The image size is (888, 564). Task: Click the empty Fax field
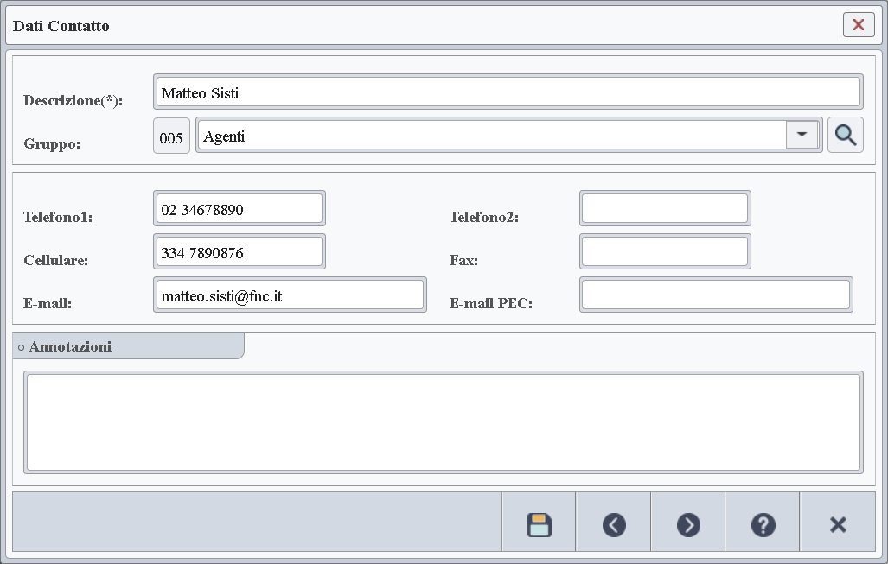coord(664,252)
